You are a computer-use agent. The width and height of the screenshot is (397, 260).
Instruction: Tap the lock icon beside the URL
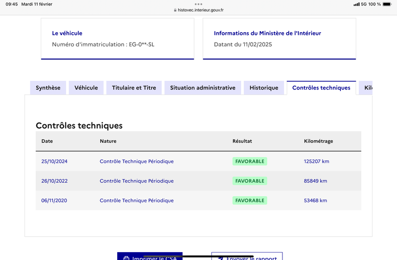[x=175, y=10]
